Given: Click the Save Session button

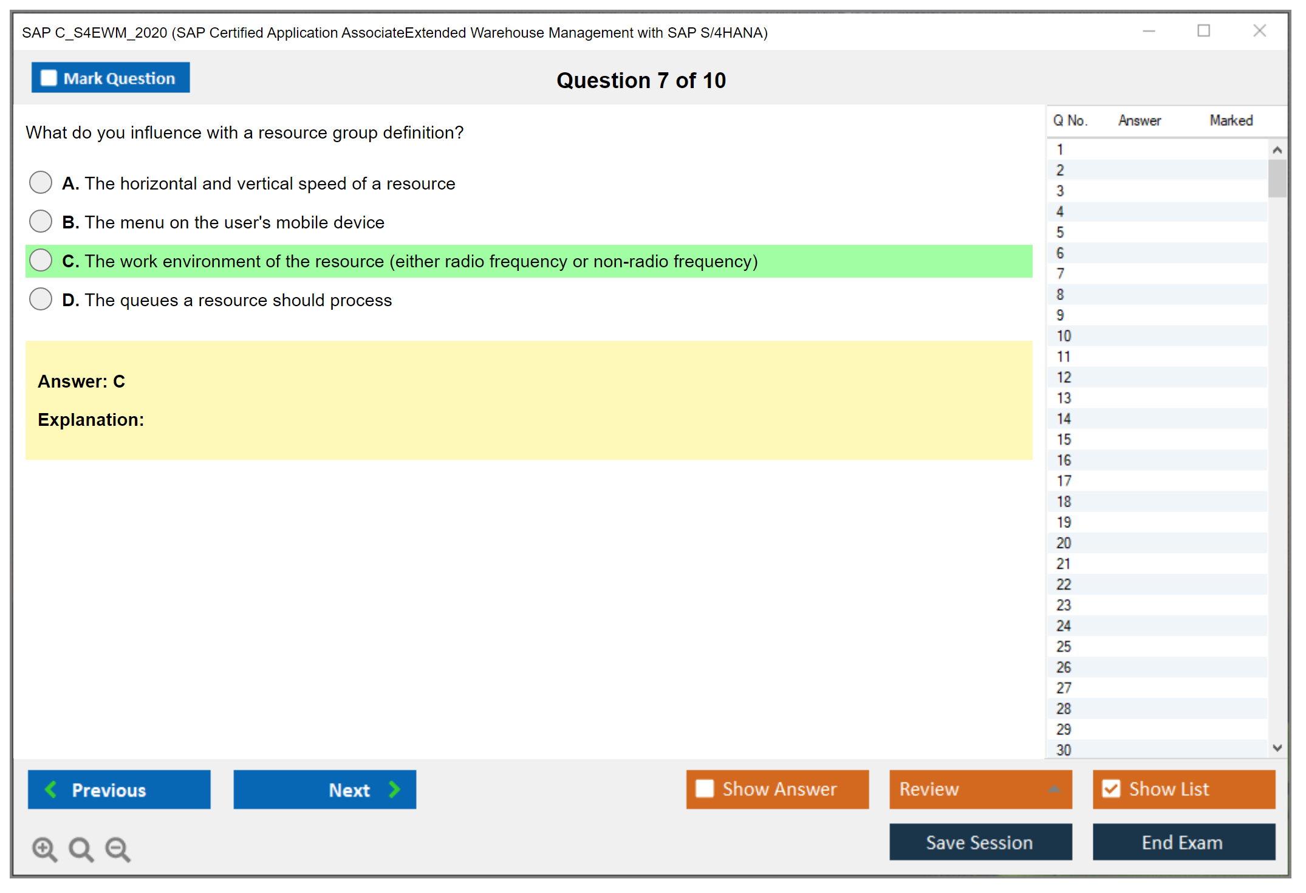Looking at the screenshot, I should click(x=980, y=842).
